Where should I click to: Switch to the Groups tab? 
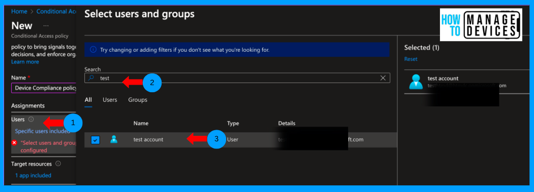(x=138, y=100)
